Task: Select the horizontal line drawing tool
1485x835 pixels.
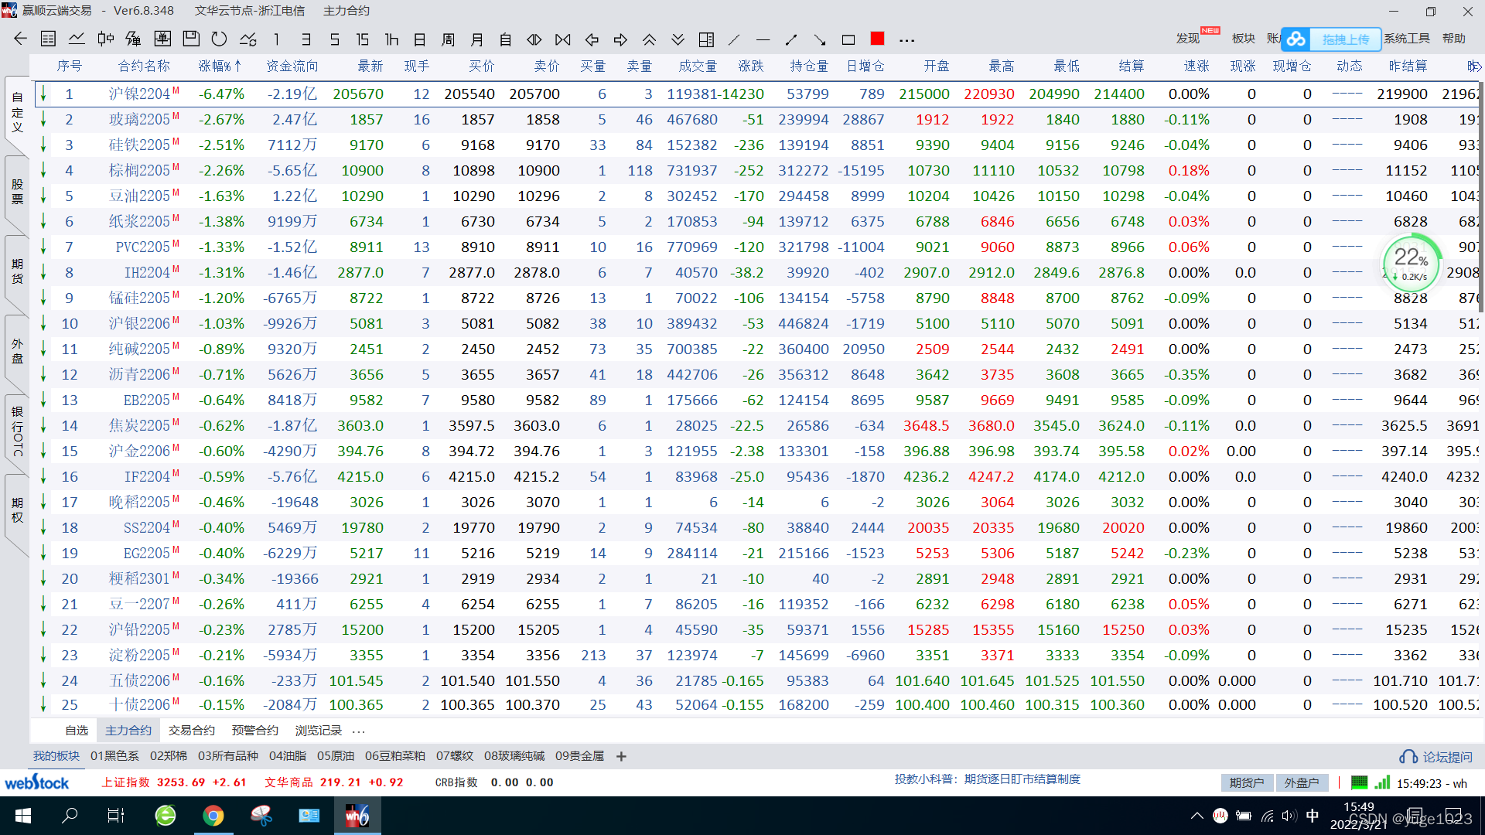Action: point(763,39)
